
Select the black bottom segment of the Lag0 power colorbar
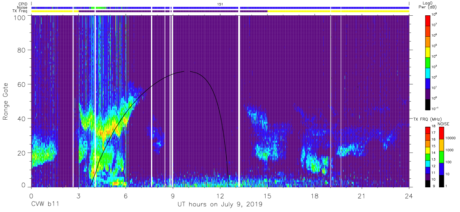coord(428,104)
